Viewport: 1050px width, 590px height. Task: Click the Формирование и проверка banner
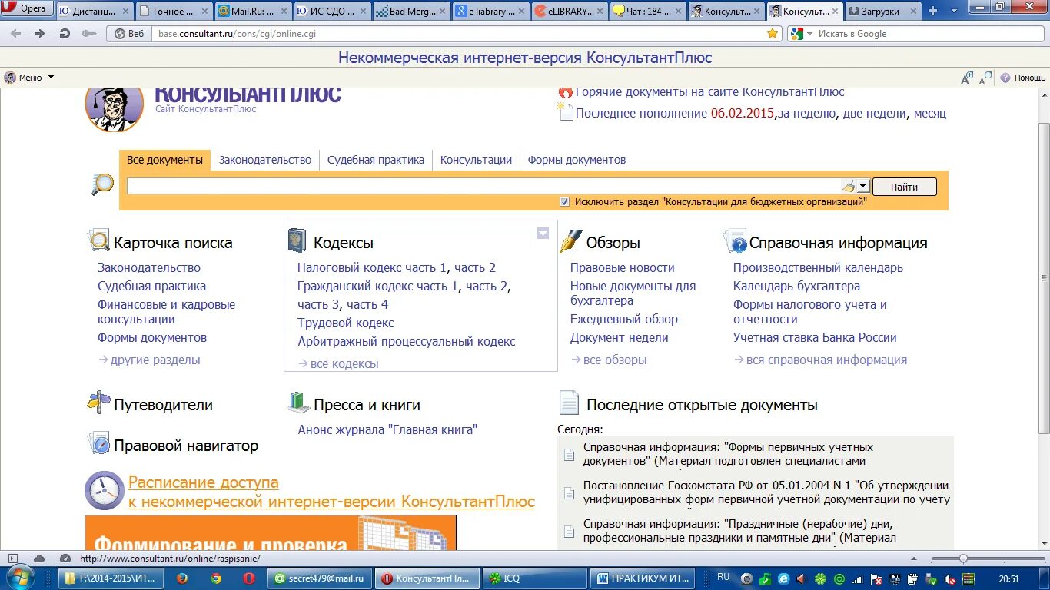tap(271, 532)
